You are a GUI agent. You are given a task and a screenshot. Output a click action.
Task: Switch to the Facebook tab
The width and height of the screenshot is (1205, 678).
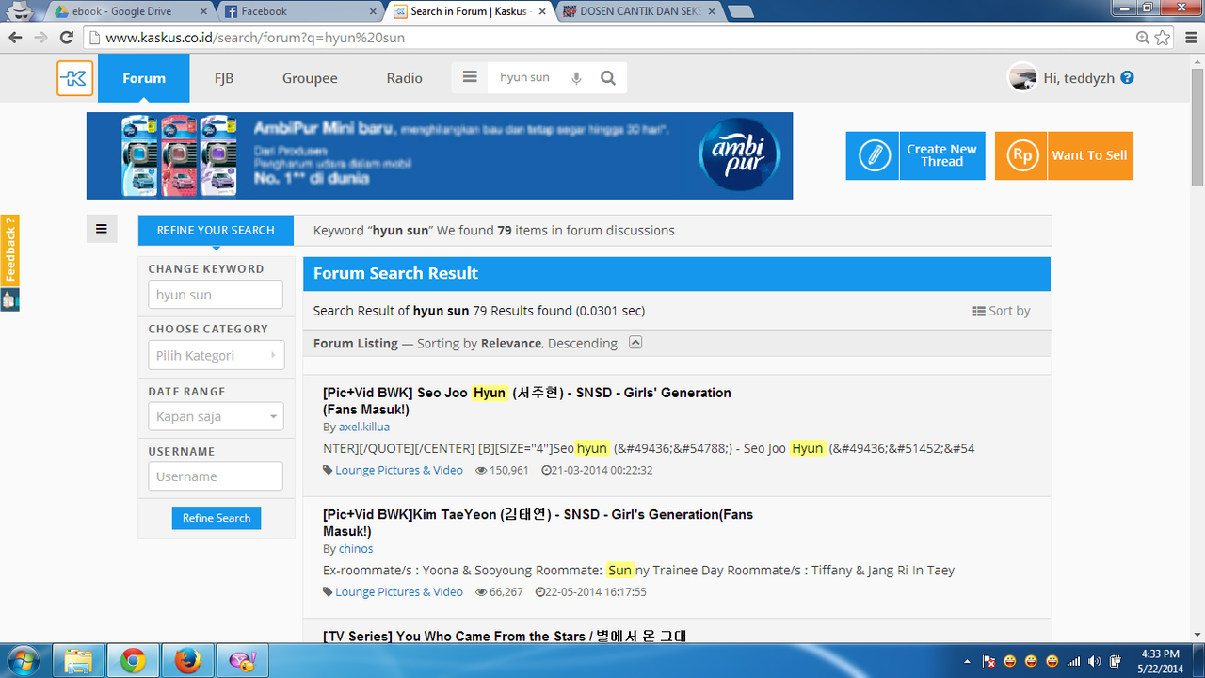(301, 11)
